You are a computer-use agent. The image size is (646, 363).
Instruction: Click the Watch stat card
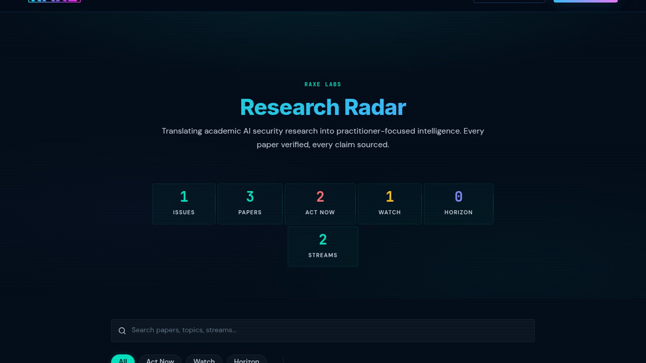pos(390,204)
